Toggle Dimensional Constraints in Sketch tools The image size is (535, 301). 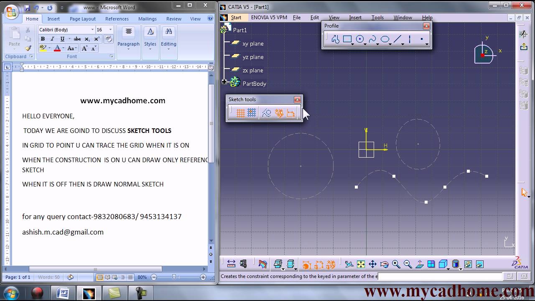point(291,113)
